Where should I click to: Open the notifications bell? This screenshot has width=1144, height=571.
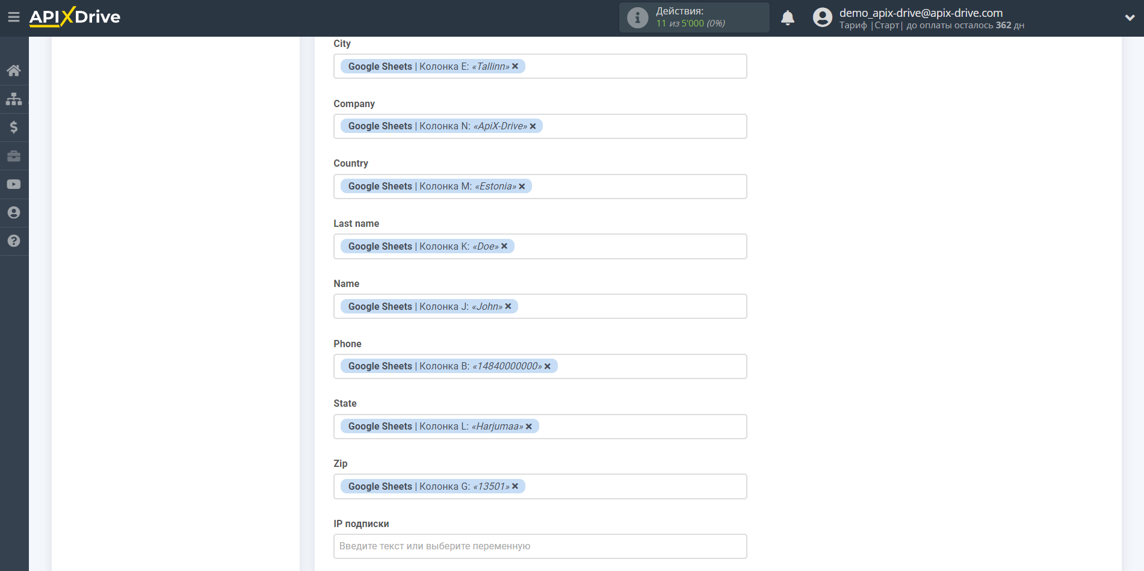point(788,17)
